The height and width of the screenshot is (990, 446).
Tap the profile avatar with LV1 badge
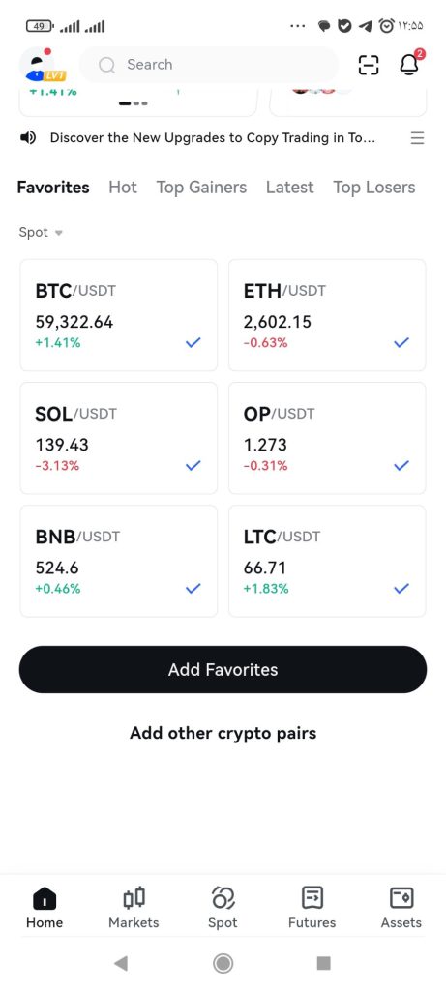click(43, 65)
